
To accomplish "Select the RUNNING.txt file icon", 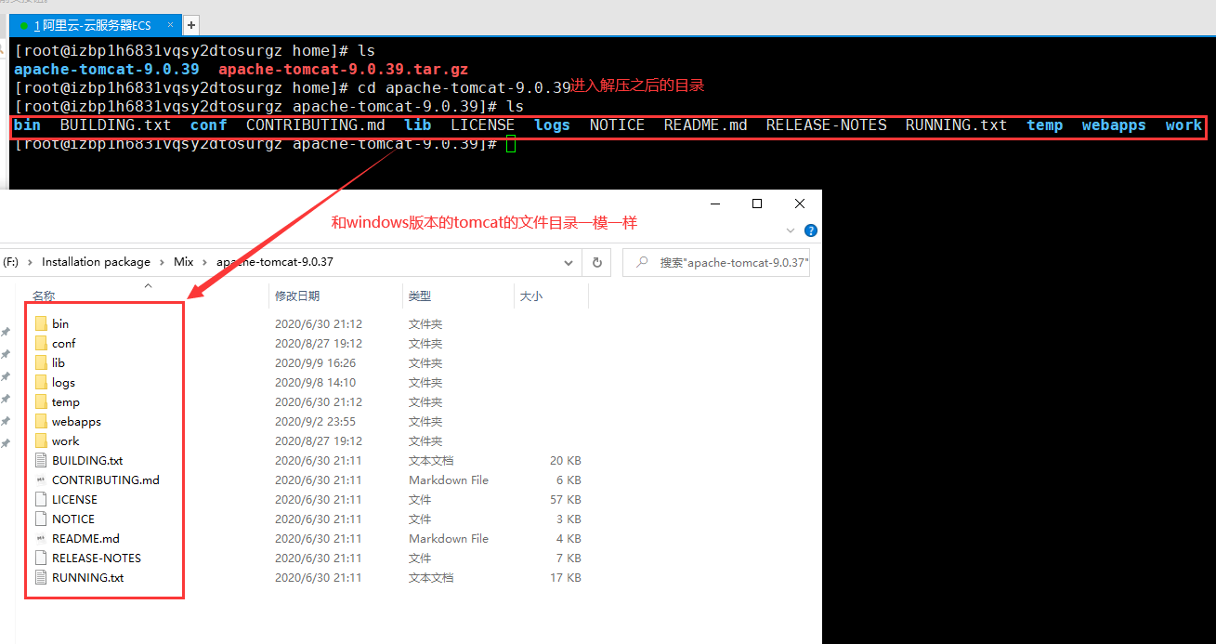I will 41,577.
